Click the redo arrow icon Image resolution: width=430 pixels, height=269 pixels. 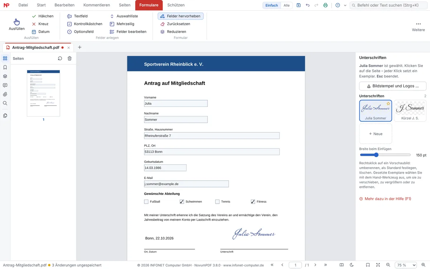pos(316,5)
